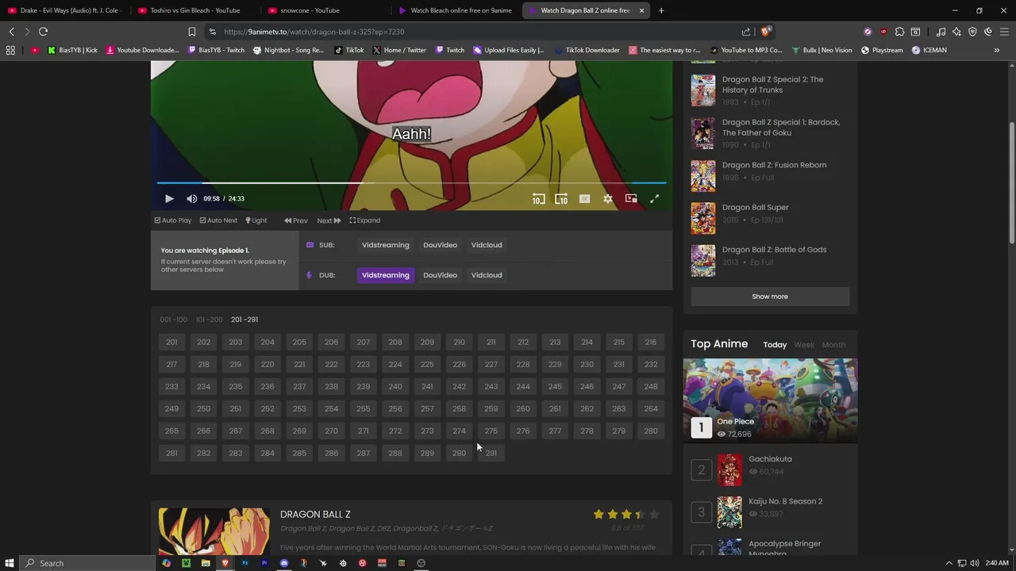Rewind 10 seconds in the player
Viewport: 1016px width, 571px height.
coord(538,198)
